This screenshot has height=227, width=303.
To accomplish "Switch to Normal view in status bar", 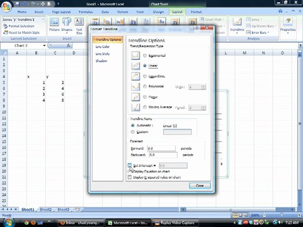I will coord(235,215).
